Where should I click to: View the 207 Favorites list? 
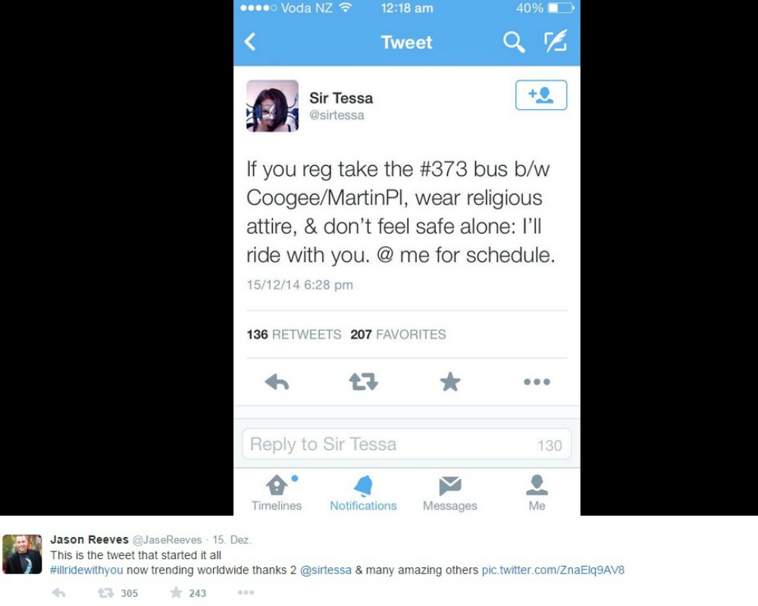(399, 334)
